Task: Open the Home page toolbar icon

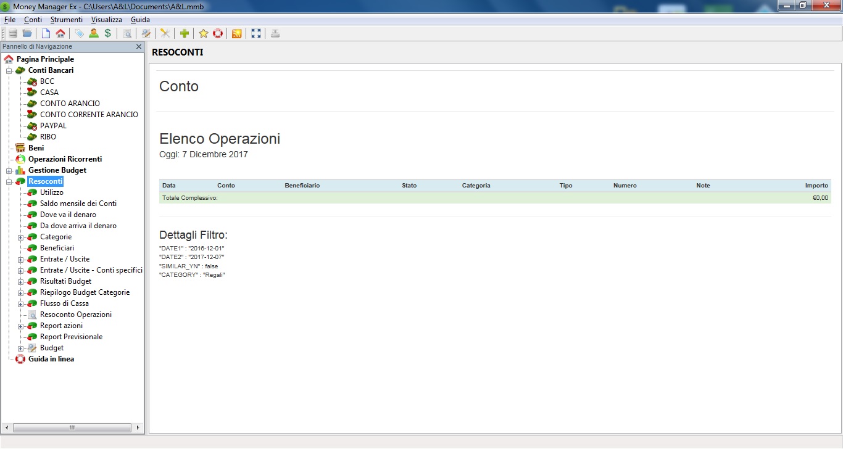Action: [62, 33]
